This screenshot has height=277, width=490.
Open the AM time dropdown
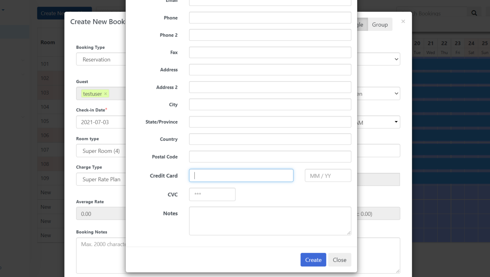tap(396, 122)
